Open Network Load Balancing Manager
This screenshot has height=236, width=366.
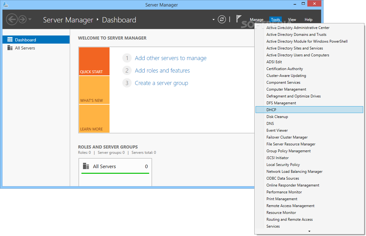pos(309,172)
